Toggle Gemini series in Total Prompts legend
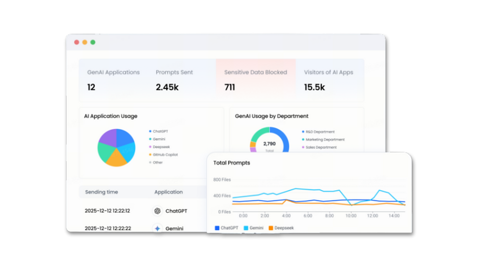 [253, 228]
